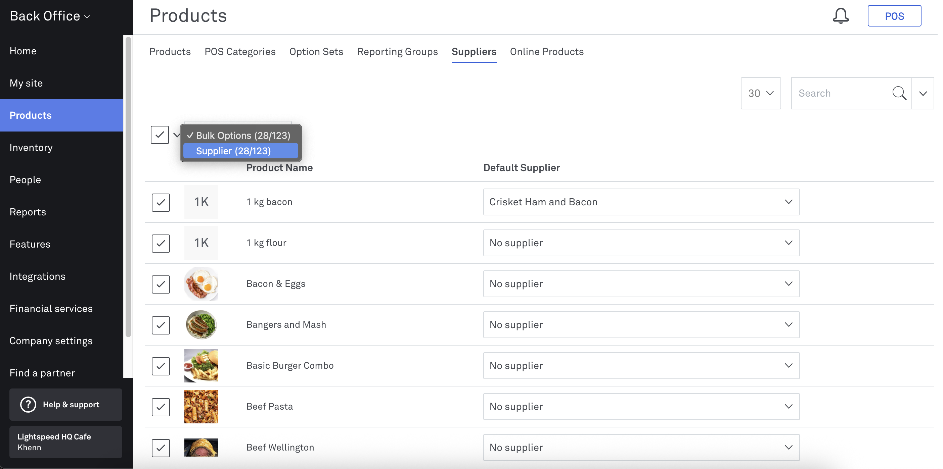
Task: Click the 1 kg flour placeholder thumbnail
Action: 201,243
